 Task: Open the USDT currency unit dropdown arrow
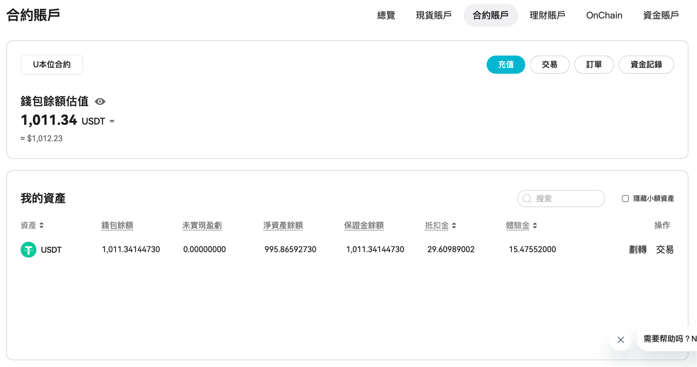(112, 122)
